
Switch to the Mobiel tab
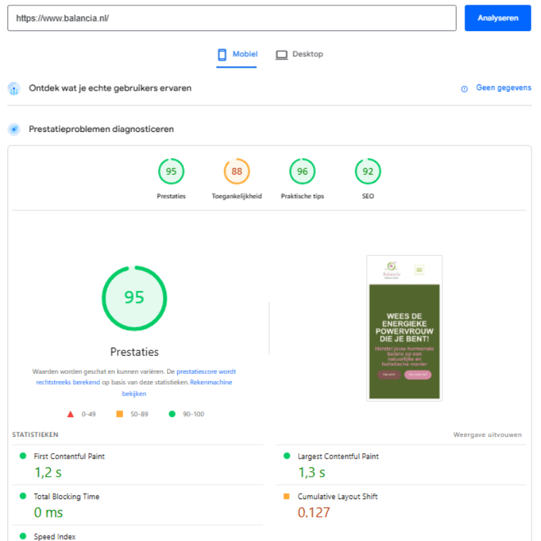click(237, 55)
